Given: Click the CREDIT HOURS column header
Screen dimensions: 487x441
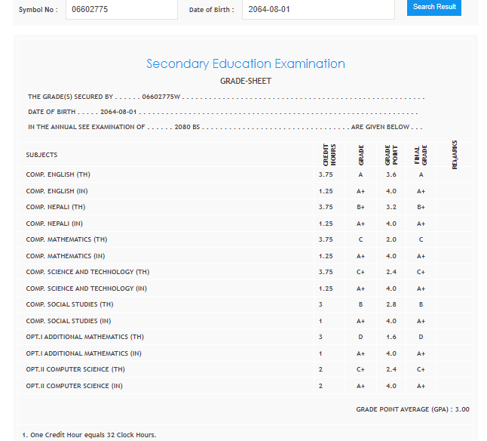Looking at the screenshot, I should 329,153.
